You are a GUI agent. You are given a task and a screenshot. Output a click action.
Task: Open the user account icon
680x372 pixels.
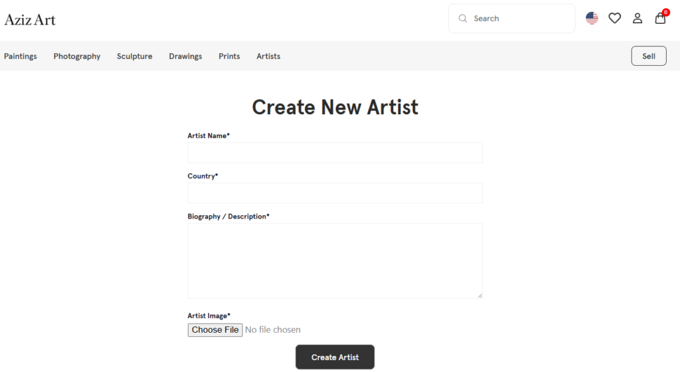coord(637,19)
